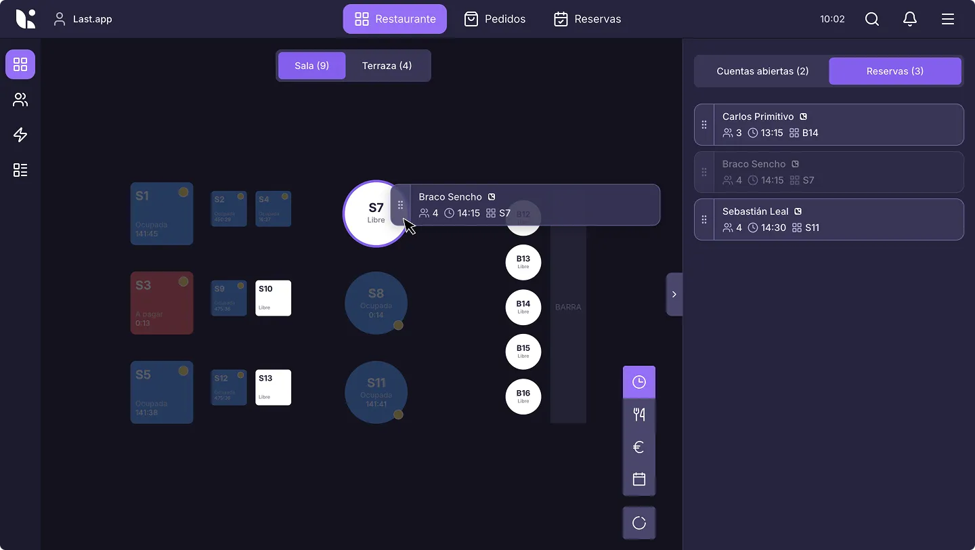This screenshot has width=975, height=550.
Task: Open the search magnifier icon
Action: pyautogui.click(x=872, y=19)
